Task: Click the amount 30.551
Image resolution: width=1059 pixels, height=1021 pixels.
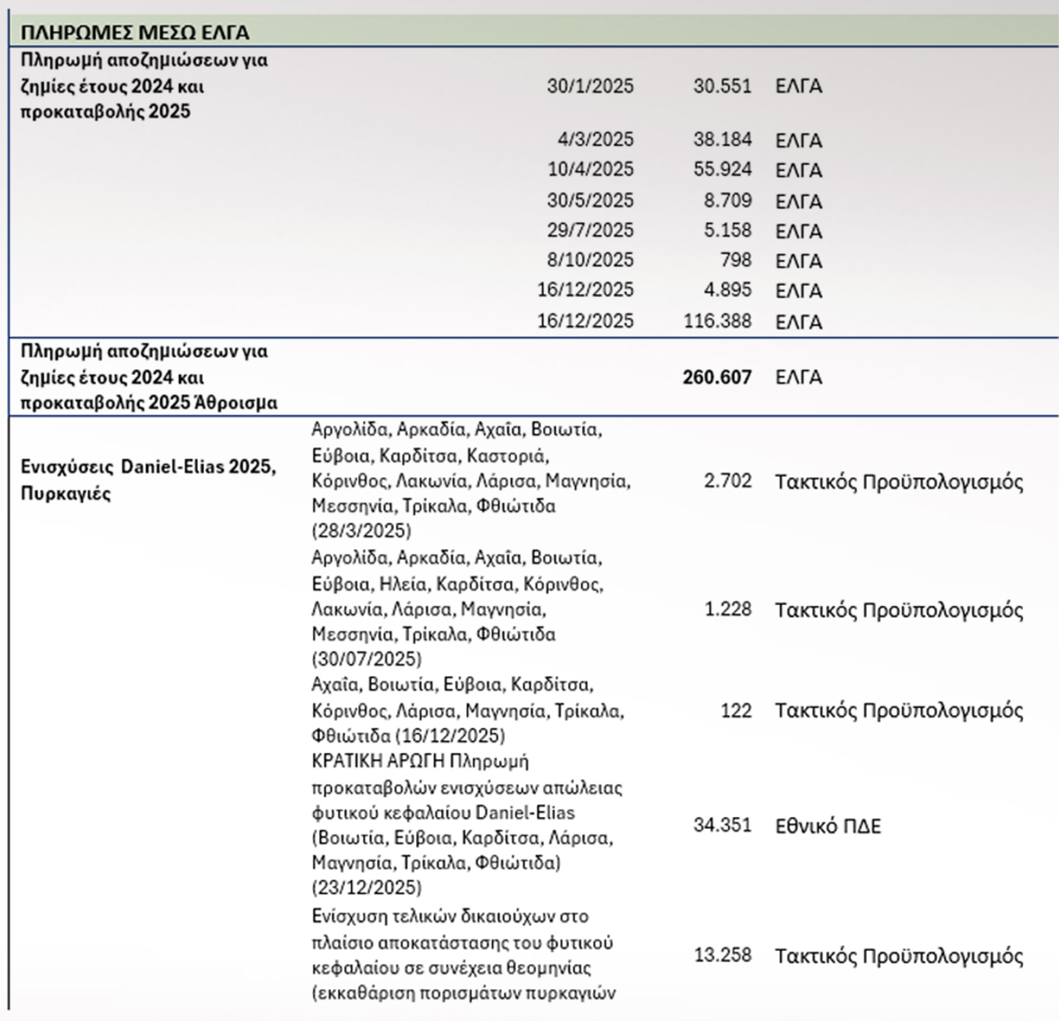Action: coord(721,86)
